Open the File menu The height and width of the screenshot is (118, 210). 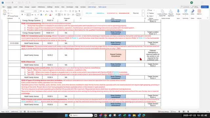coord(4,7)
